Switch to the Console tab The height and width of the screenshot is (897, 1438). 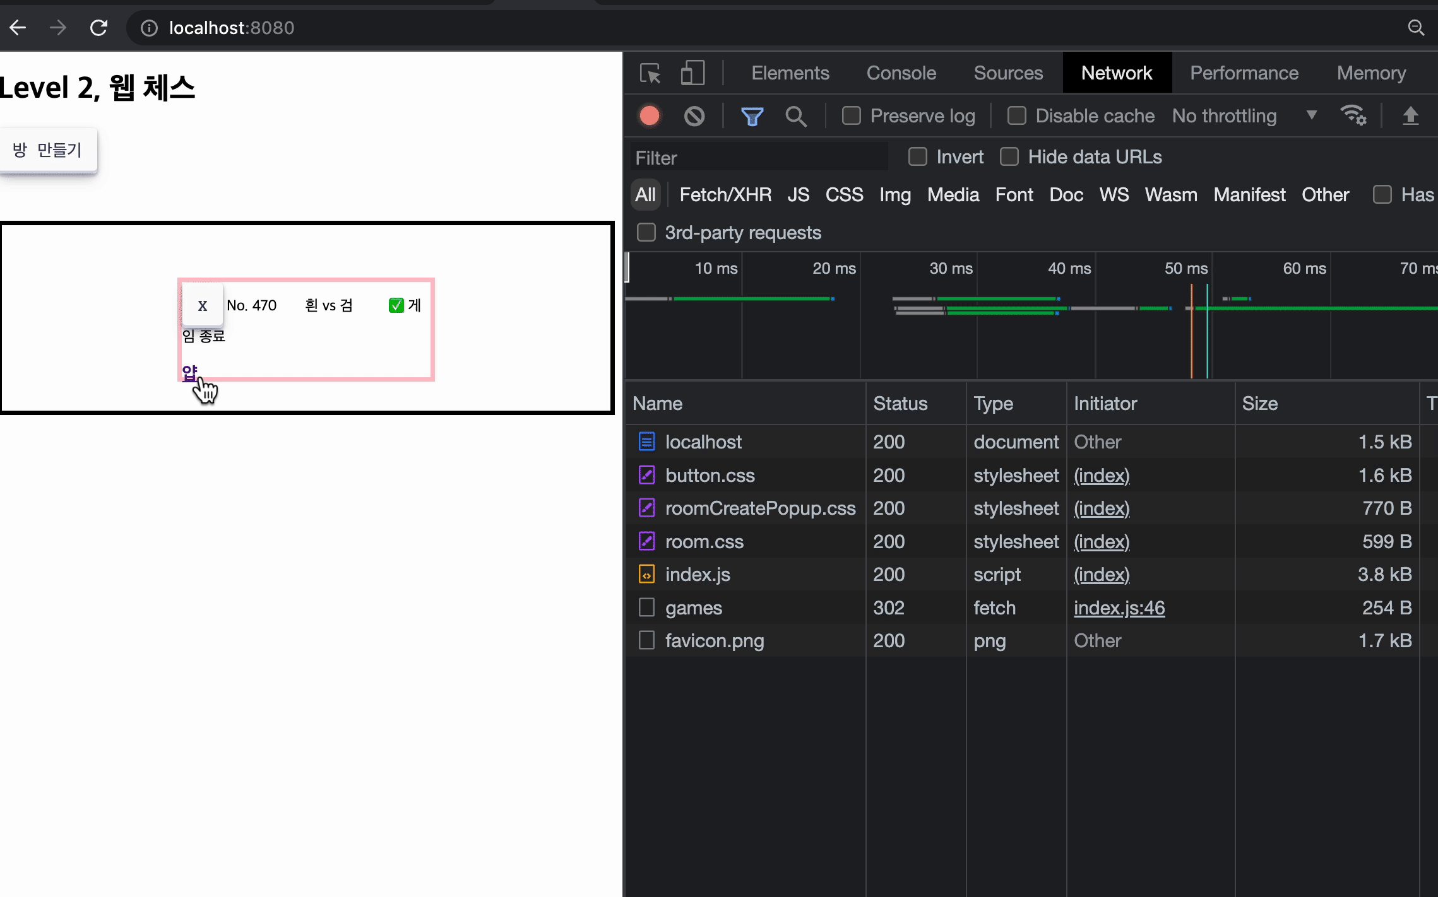[901, 73]
